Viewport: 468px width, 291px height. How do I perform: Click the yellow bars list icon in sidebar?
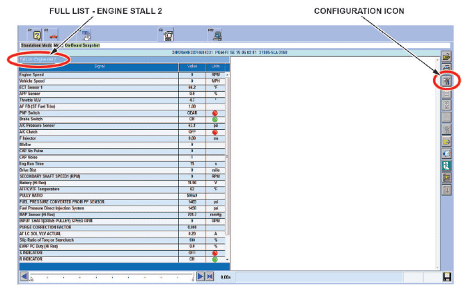pos(446,178)
